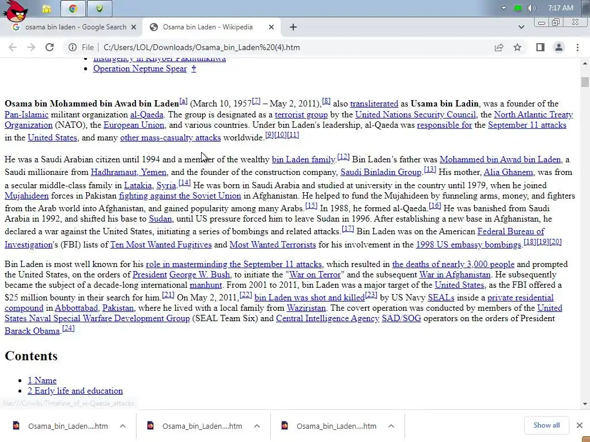Open the manhunt link
Viewport: 590px width, 442px height.
(x=206, y=285)
